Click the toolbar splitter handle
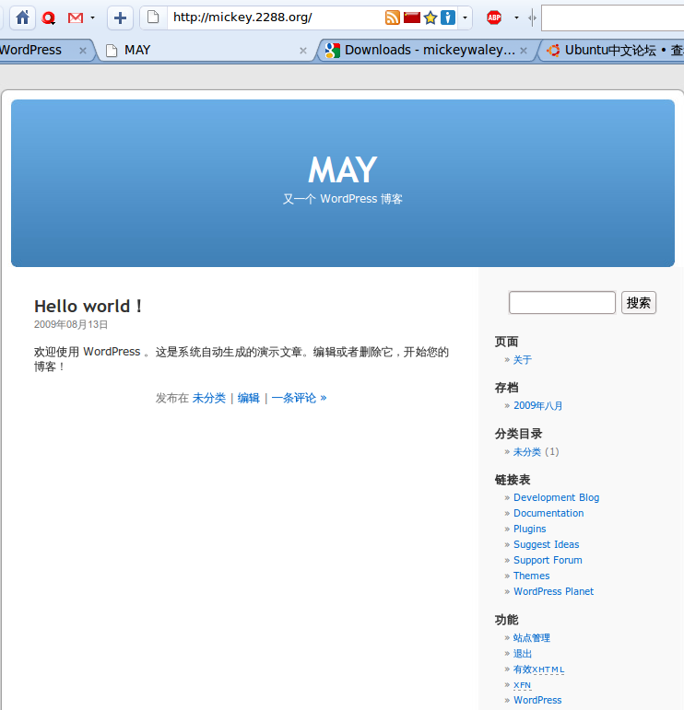Viewport: 684px width, 710px height. pyautogui.click(x=532, y=18)
